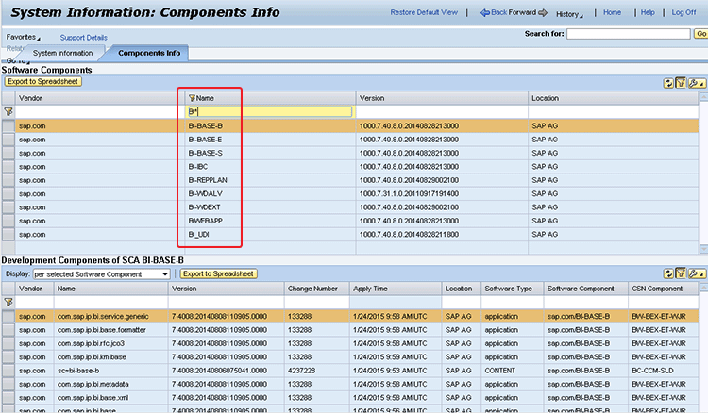Viewport: 708px width, 413px height.
Task: Expand the History dropdown menu
Action: point(568,14)
